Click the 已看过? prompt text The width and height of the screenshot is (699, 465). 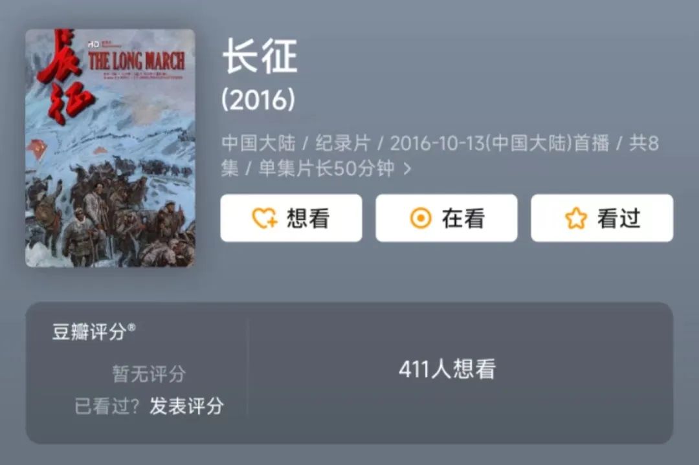tap(107, 406)
